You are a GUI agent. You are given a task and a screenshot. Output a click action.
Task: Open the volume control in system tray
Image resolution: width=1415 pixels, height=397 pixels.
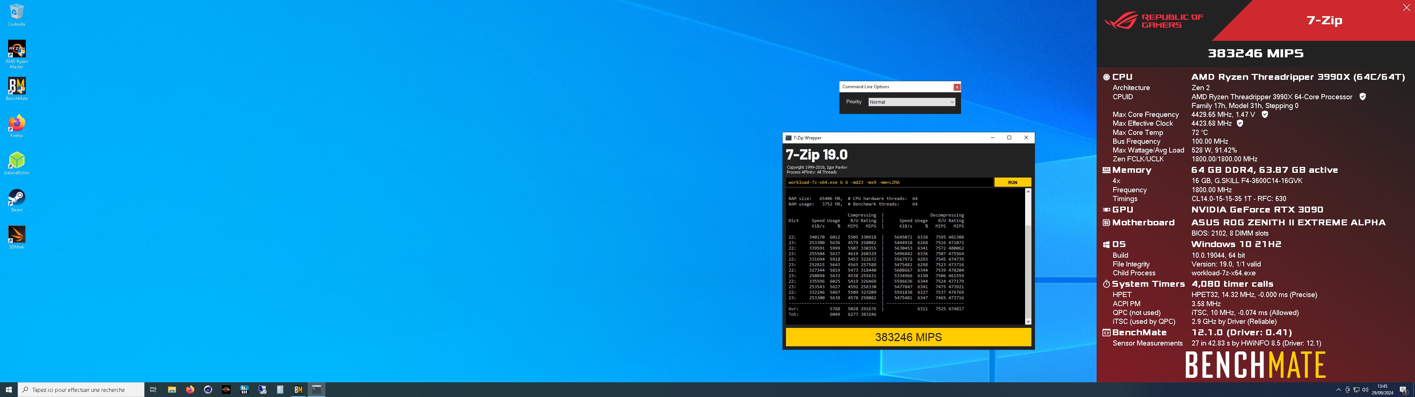point(1365,390)
